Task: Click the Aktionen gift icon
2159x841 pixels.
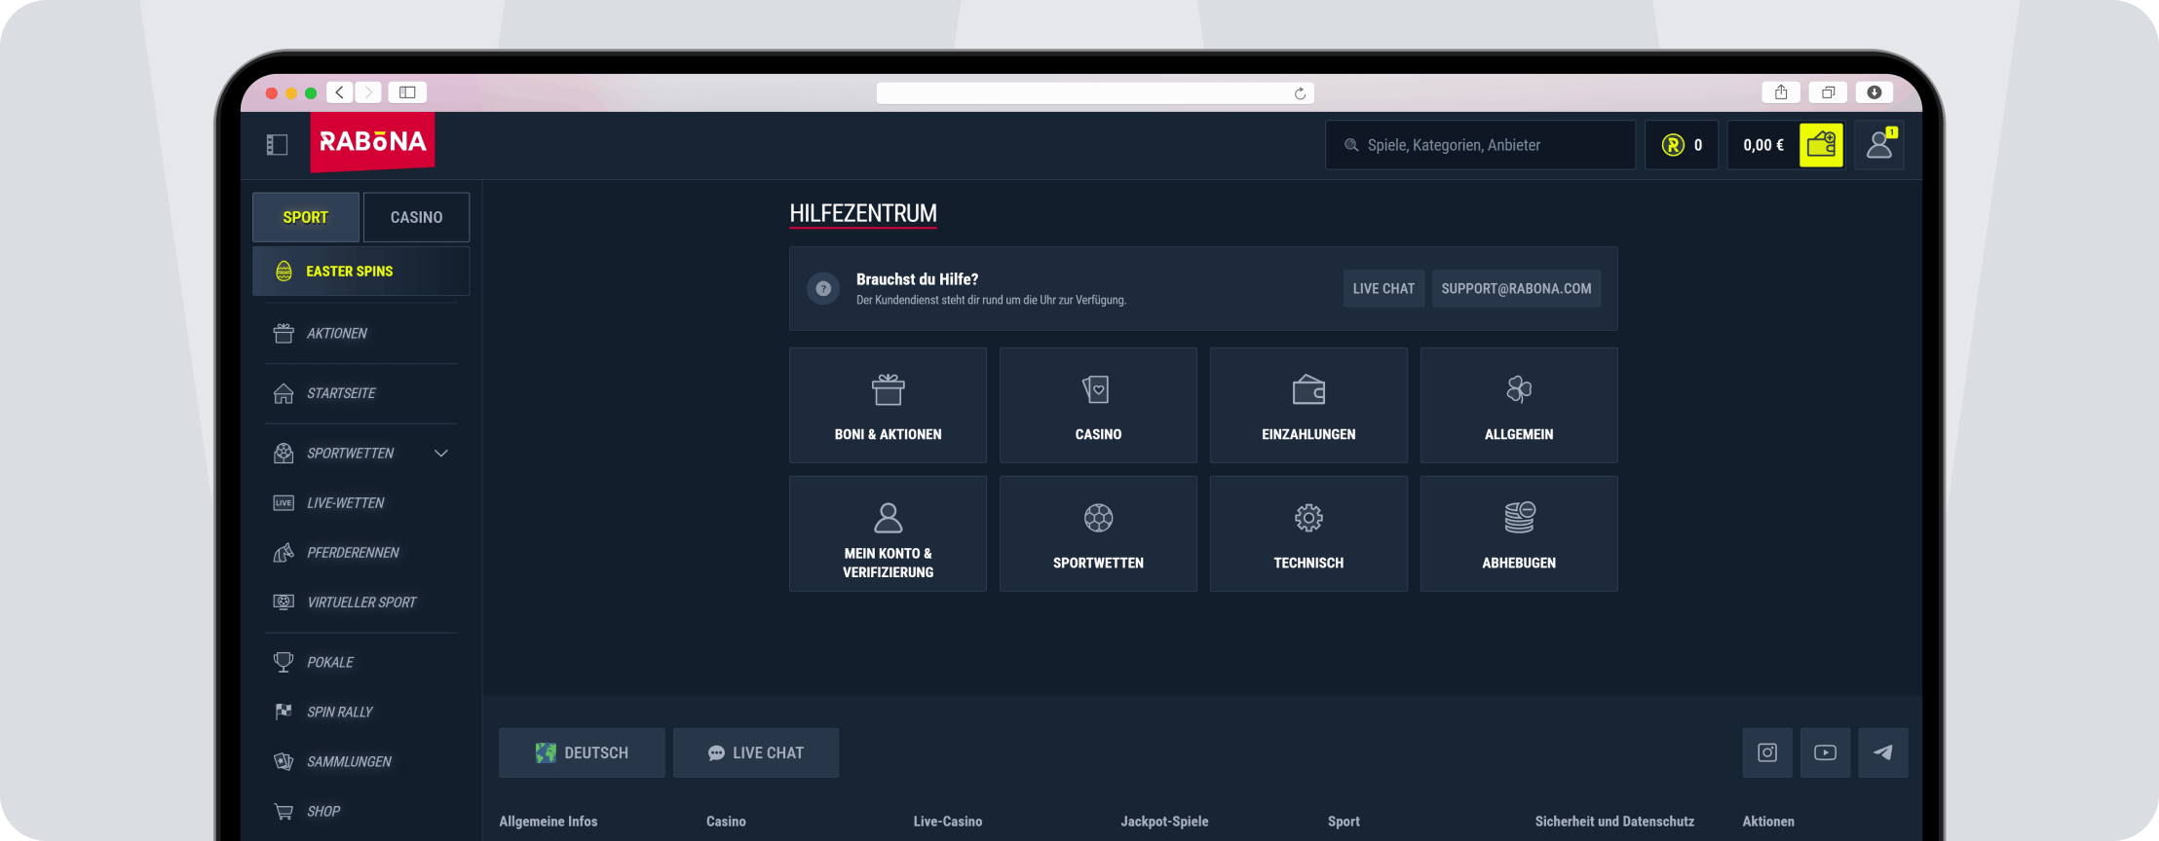Action: tap(284, 333)
